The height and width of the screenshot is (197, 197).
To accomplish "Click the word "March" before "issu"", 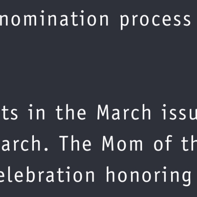I will [x=124, y=112].
